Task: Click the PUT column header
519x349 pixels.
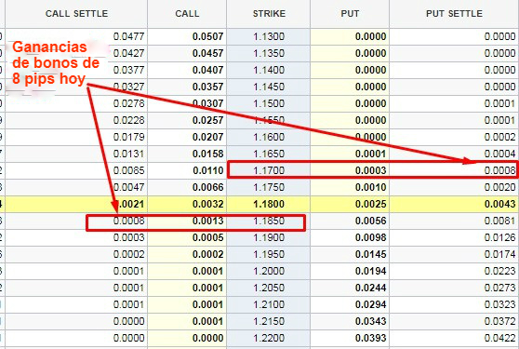Action: pos(350,14)
